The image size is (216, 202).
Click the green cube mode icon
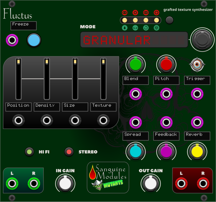(x=157, y=28)
